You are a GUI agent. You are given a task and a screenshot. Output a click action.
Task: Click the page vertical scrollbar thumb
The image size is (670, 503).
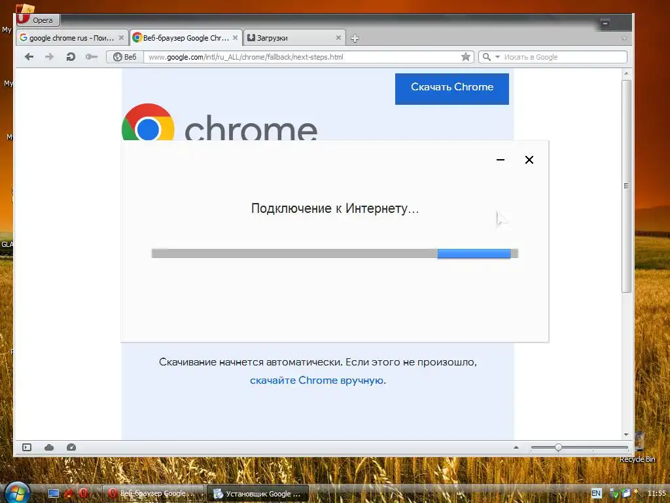[x=626, y=186]
